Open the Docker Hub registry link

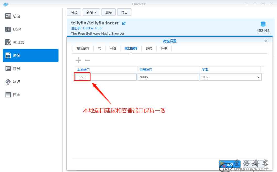tap(92, 28)
